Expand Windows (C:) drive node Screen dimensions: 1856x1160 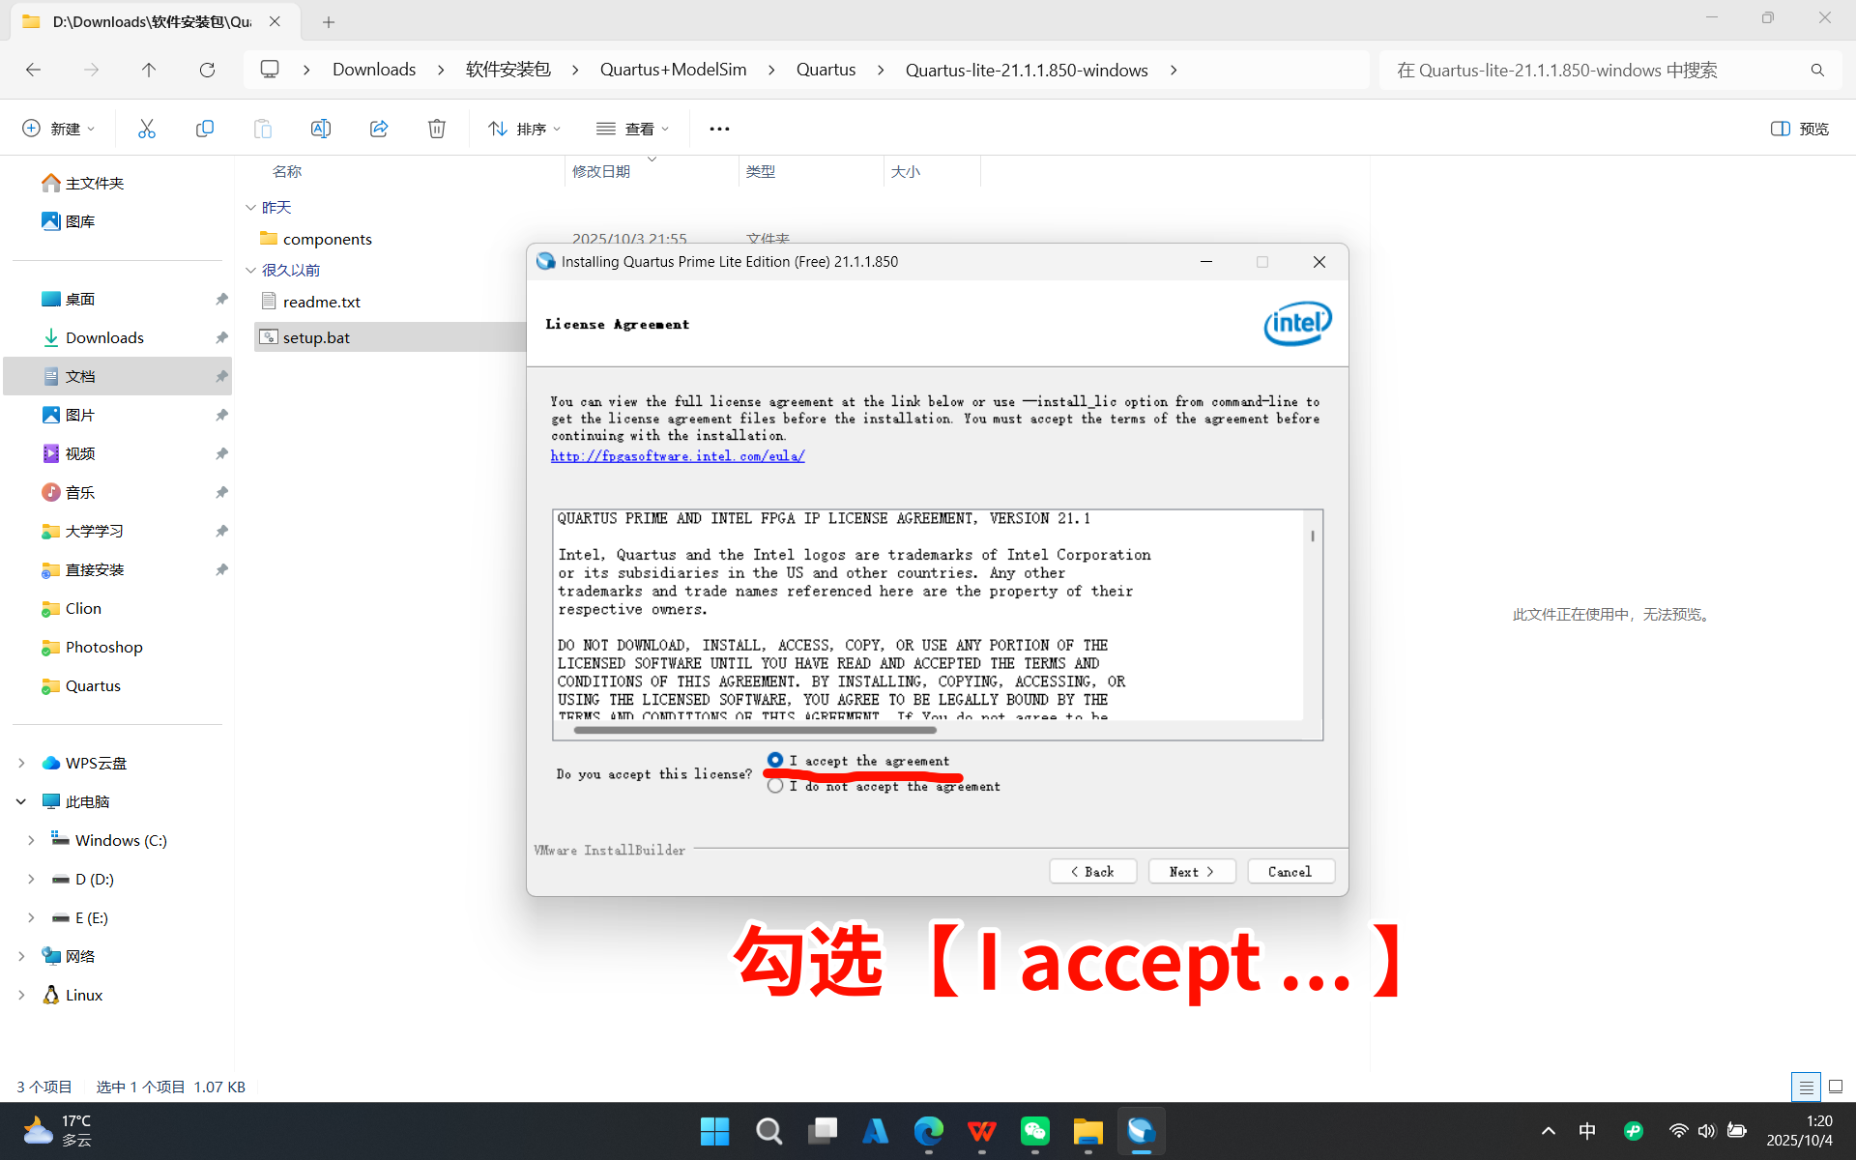click(31, 840)
